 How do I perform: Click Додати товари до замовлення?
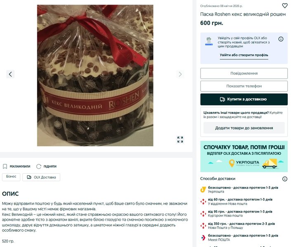pyautogui.click(x=244, y=128)
